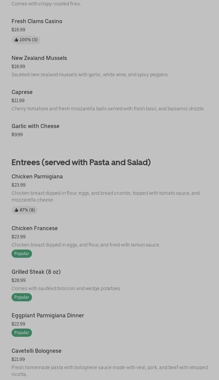Select New Zealand Mussels menu item

[39, 58]
